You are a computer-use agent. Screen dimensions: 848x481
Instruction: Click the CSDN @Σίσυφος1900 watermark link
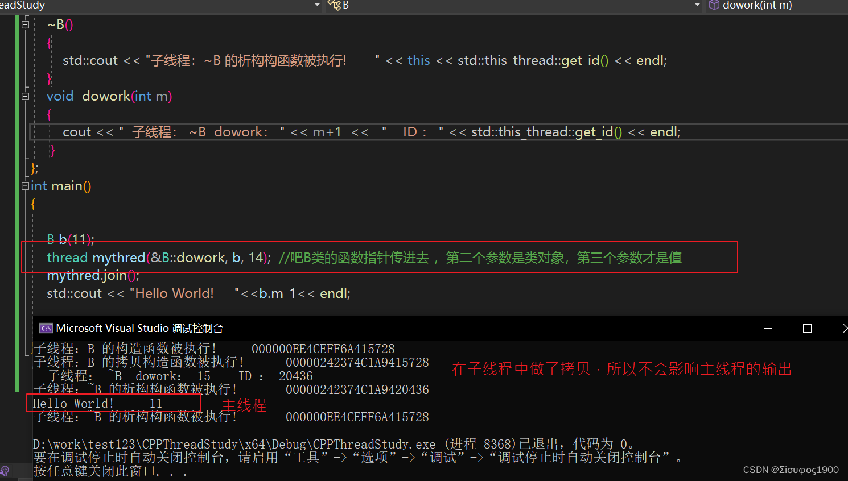791,470
